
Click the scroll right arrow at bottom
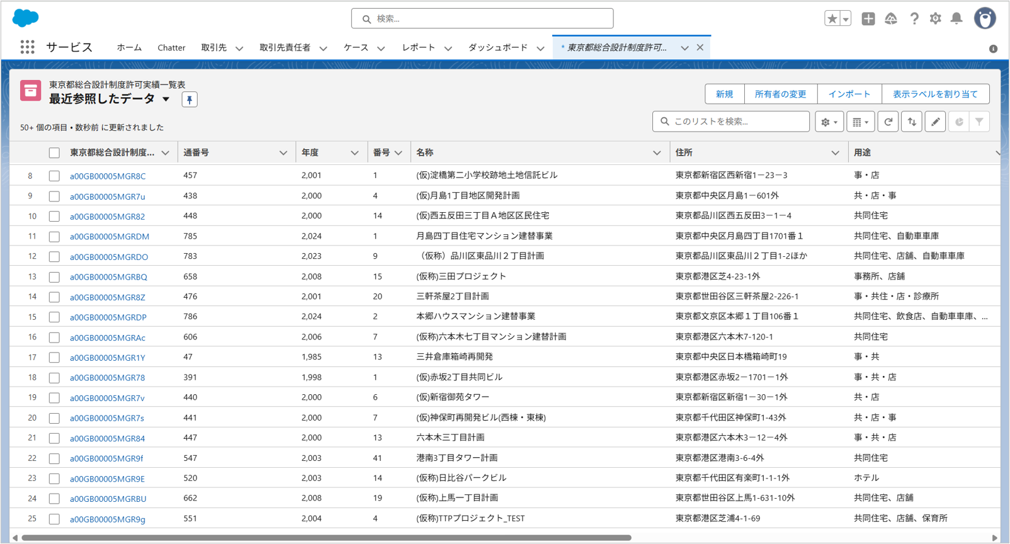[x=995, y=538]
